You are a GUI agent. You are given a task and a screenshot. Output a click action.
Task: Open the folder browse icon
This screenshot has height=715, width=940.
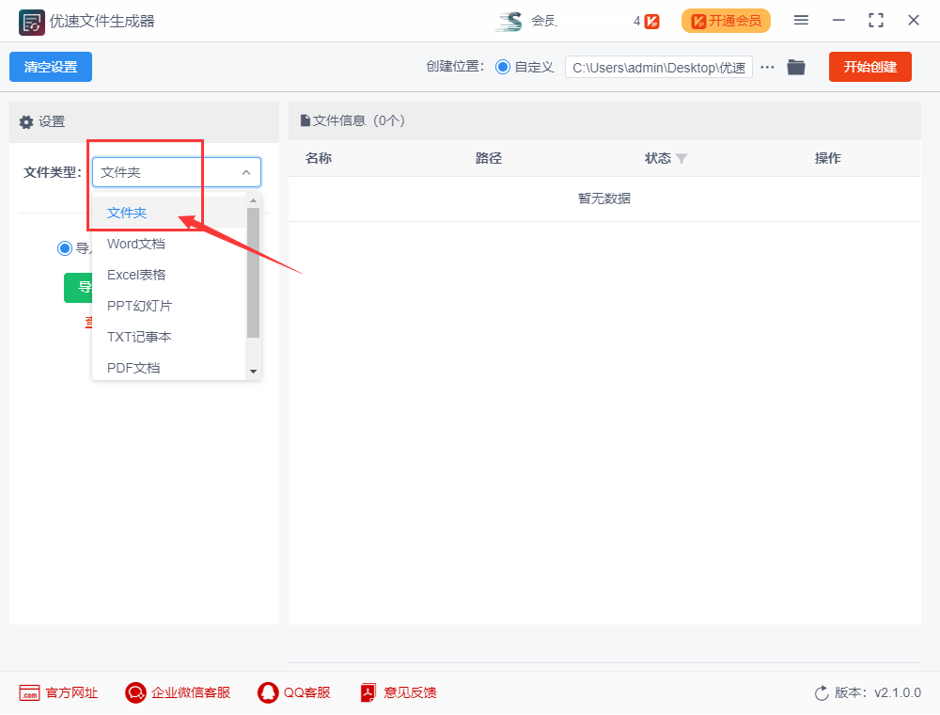click(796, 67)
